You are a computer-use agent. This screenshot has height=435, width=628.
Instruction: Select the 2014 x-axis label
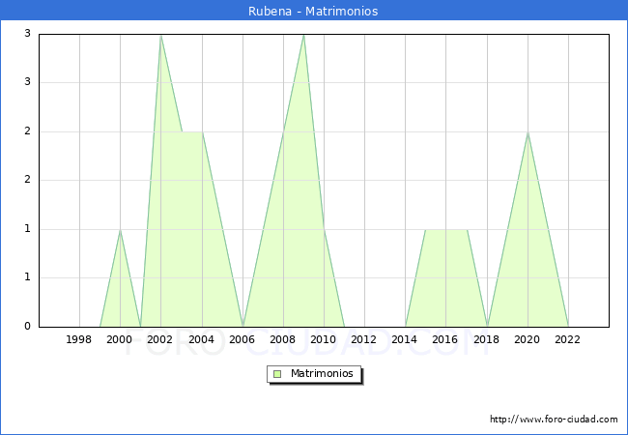coord(405,339)
